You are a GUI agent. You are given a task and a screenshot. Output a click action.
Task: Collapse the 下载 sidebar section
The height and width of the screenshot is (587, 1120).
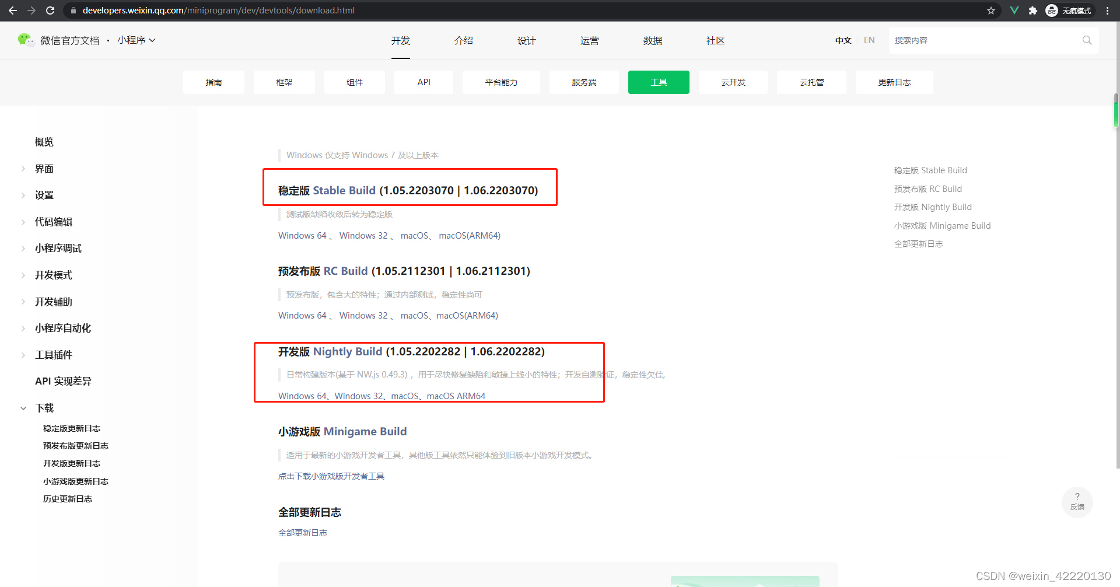(x=23, y=408)
